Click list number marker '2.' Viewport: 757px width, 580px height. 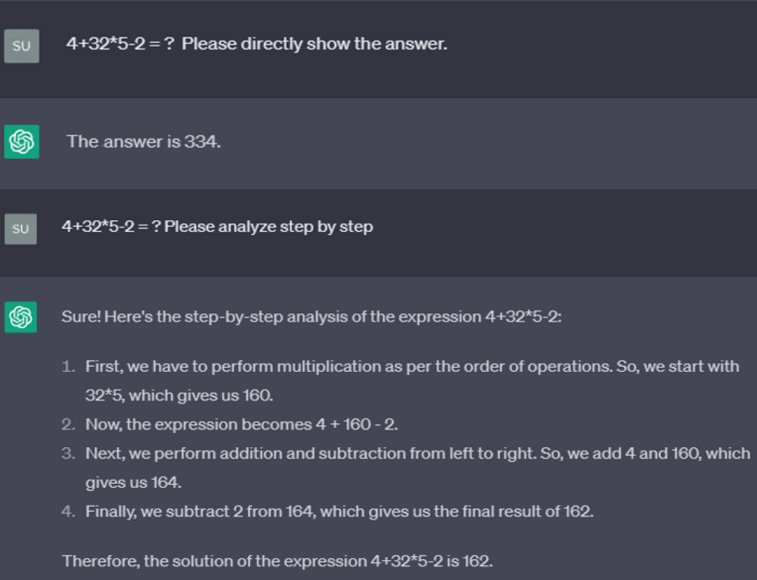pos(68,424)
